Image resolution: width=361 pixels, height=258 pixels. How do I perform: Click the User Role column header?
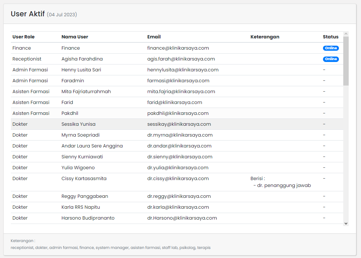(x=24, y=37)
